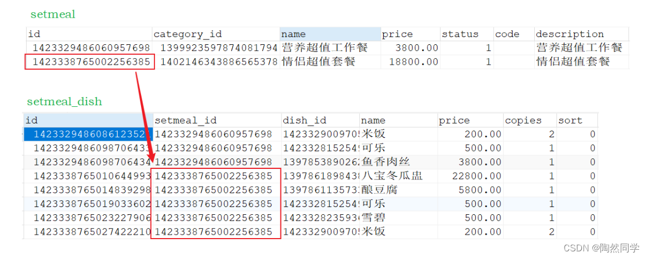This screenshot has height=258, width=648.
Task: Click setmeal_id cell in the 雪碧 row
Action: (217, 218)
